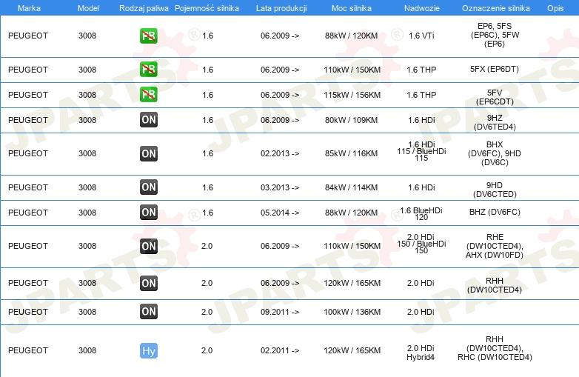Select the 9HD (DV6CTED) engine code
This screenshot has height=377, width=579.
click(495, 190)
